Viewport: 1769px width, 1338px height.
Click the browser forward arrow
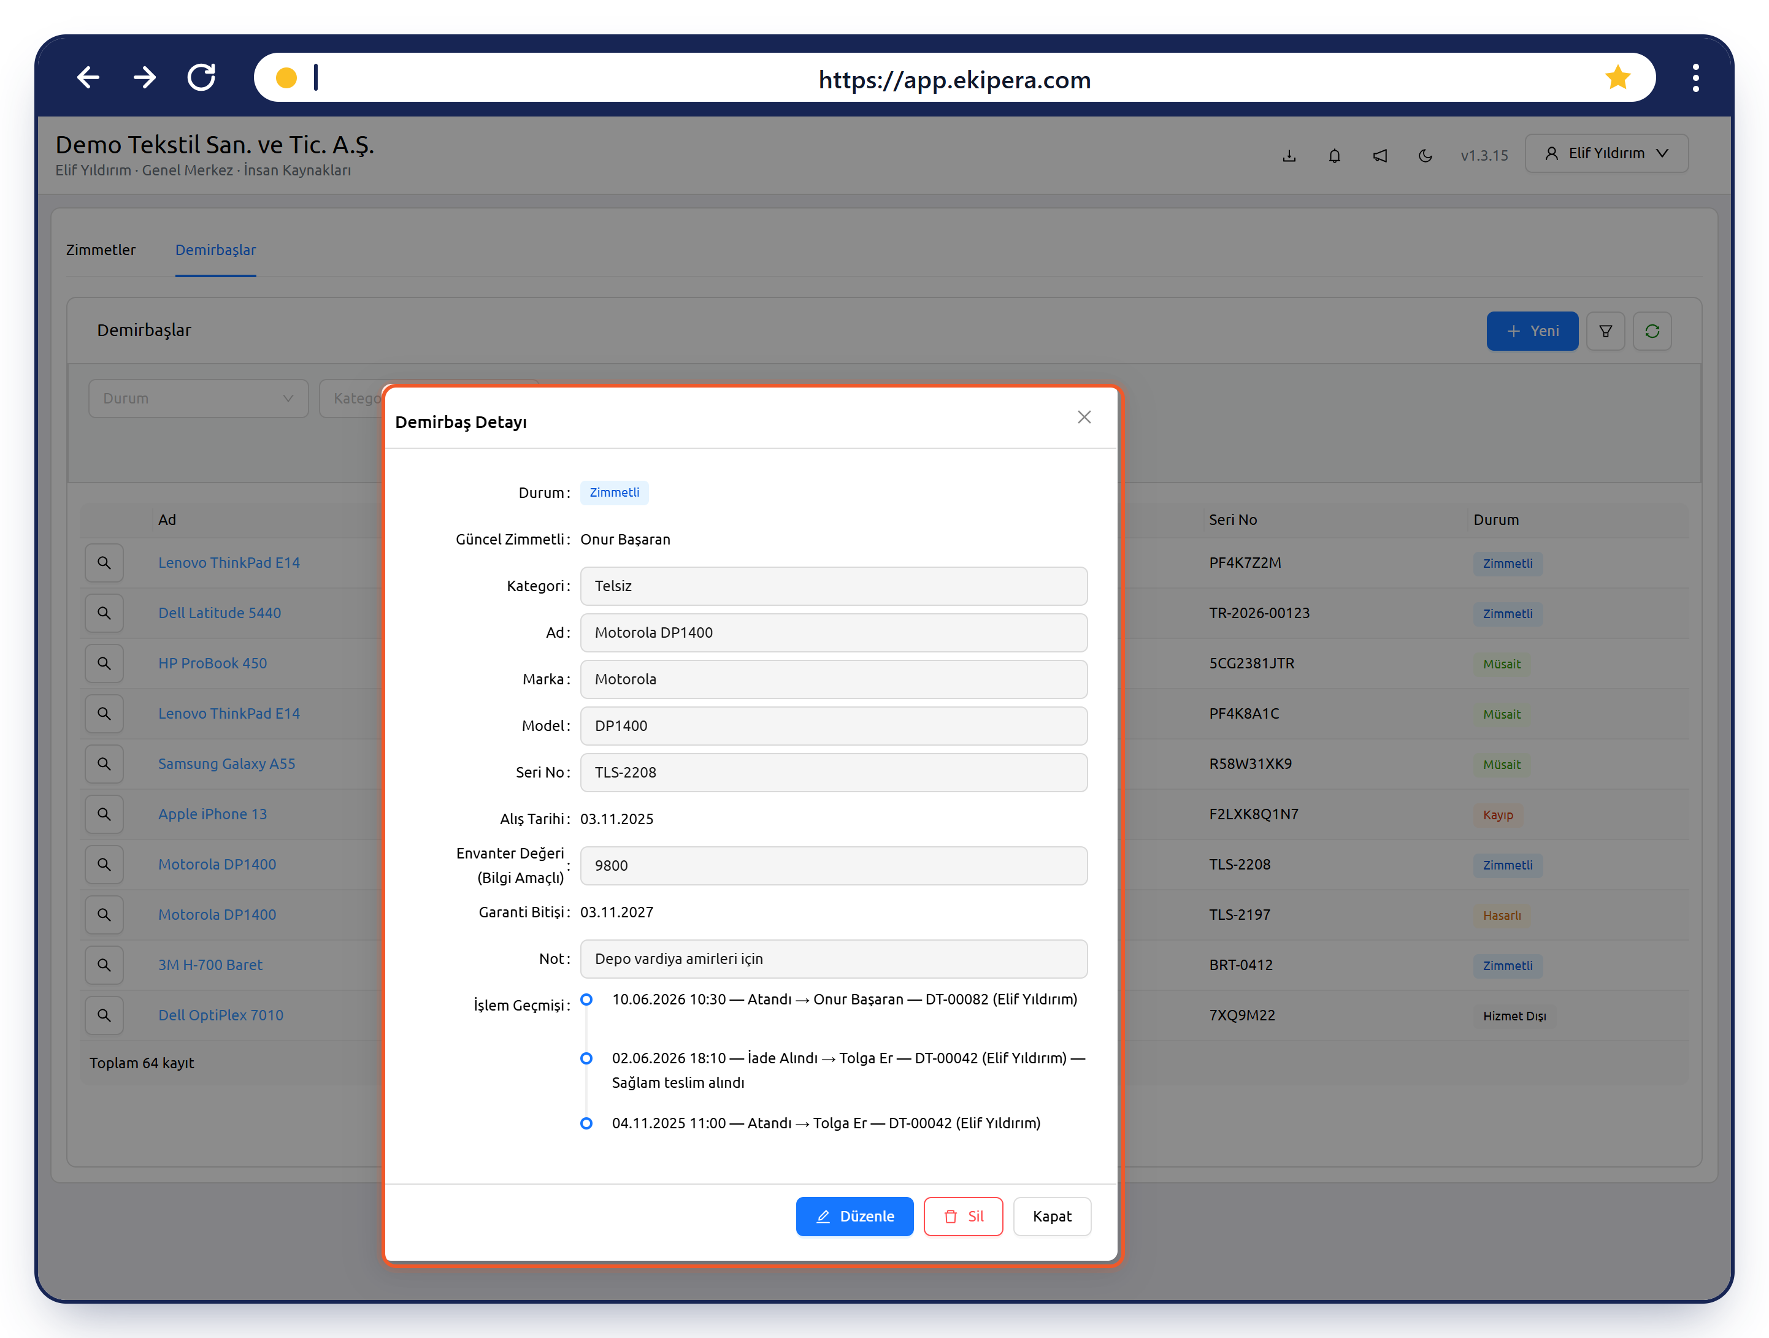145,77
